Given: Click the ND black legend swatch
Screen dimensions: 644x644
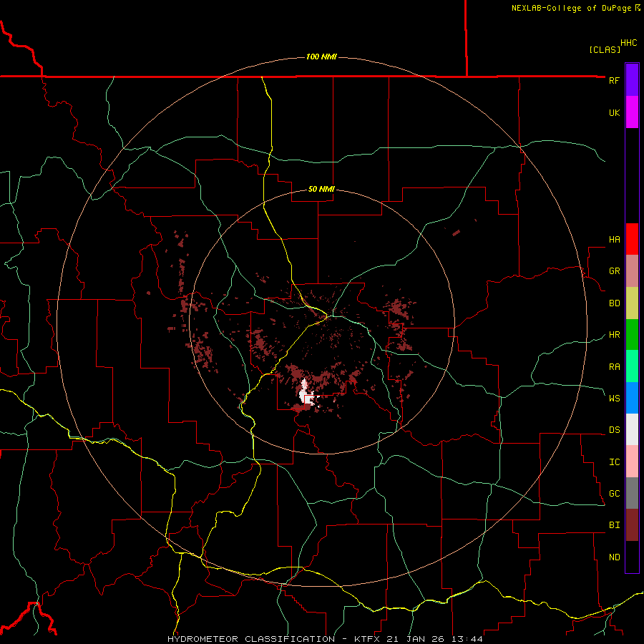Looking at the screenshot, I should [x=632, y=557].
